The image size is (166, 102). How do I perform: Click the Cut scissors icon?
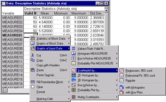(32, 55)
